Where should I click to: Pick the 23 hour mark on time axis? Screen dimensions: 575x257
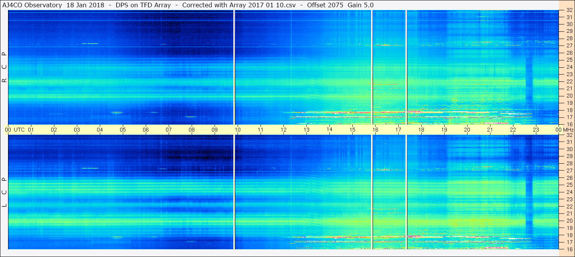[536, 130]
